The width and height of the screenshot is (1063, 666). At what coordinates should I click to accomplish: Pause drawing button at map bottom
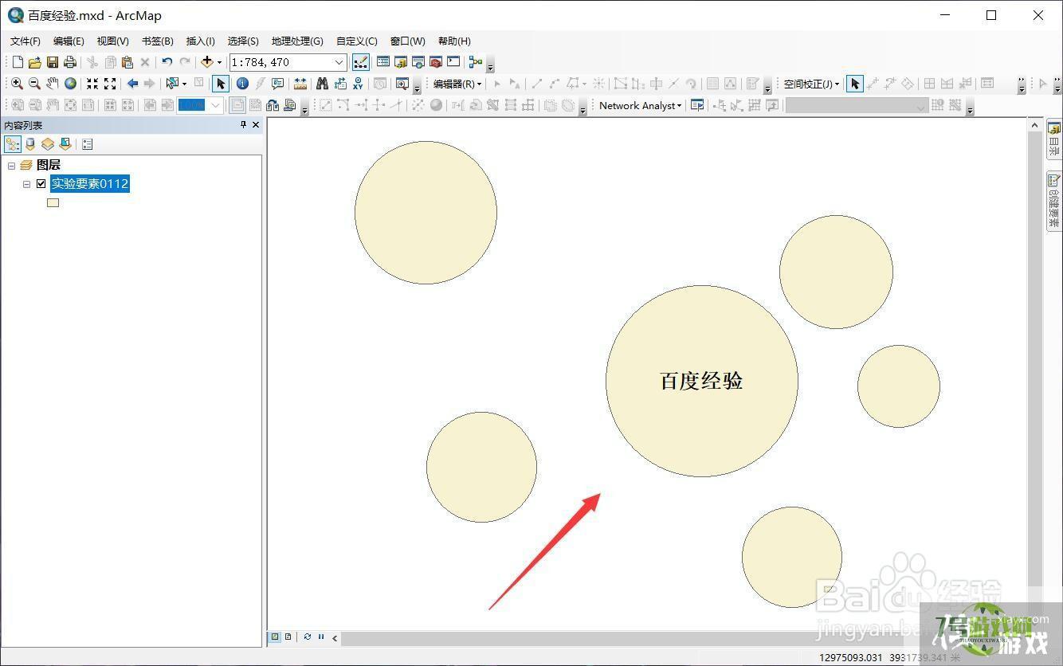point(321,637)
